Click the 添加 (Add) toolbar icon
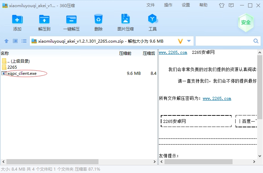 pos(17,20)
